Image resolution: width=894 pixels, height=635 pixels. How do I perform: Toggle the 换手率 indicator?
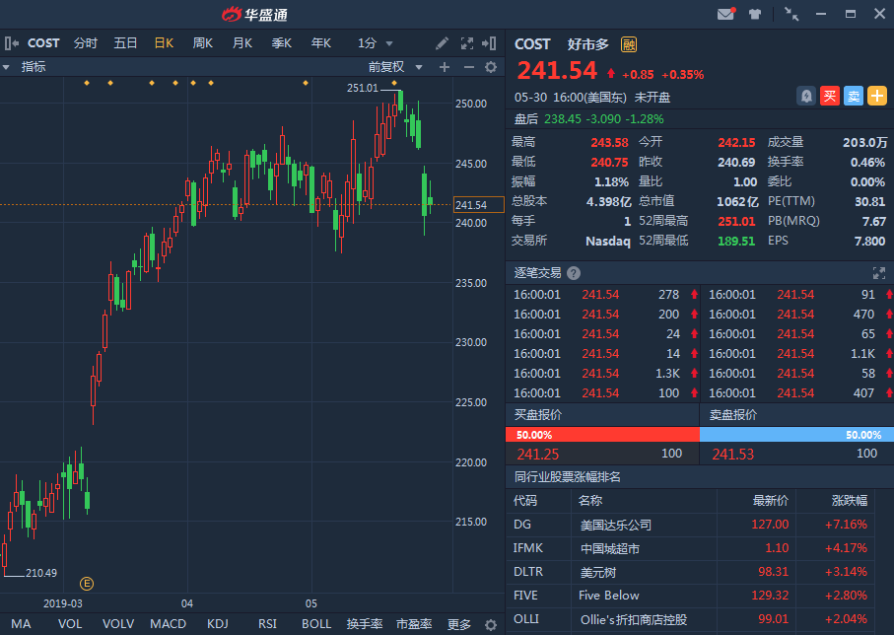pos(365,624)
